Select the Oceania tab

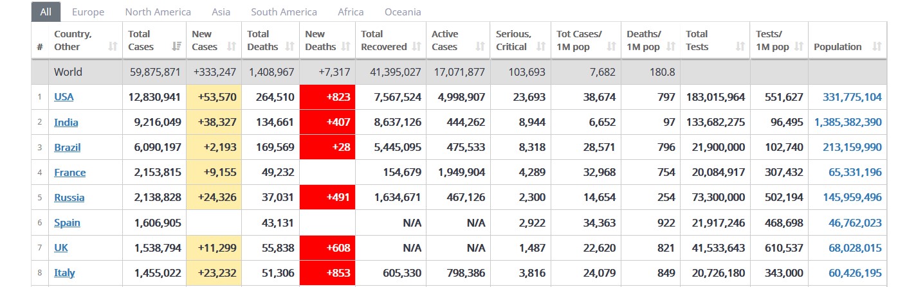tap(403, 12)
